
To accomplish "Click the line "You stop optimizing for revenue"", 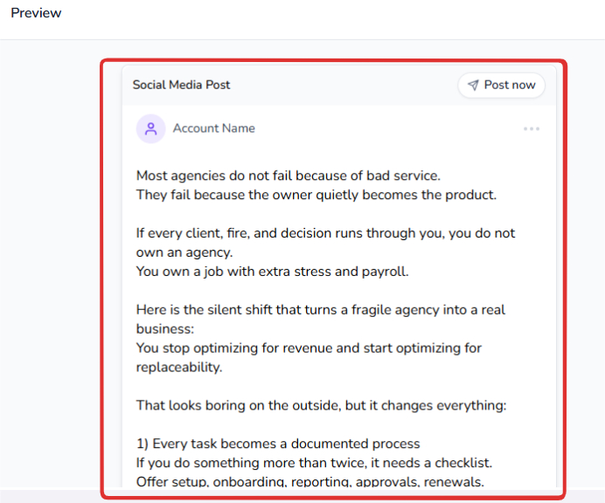I will [309, 348].
